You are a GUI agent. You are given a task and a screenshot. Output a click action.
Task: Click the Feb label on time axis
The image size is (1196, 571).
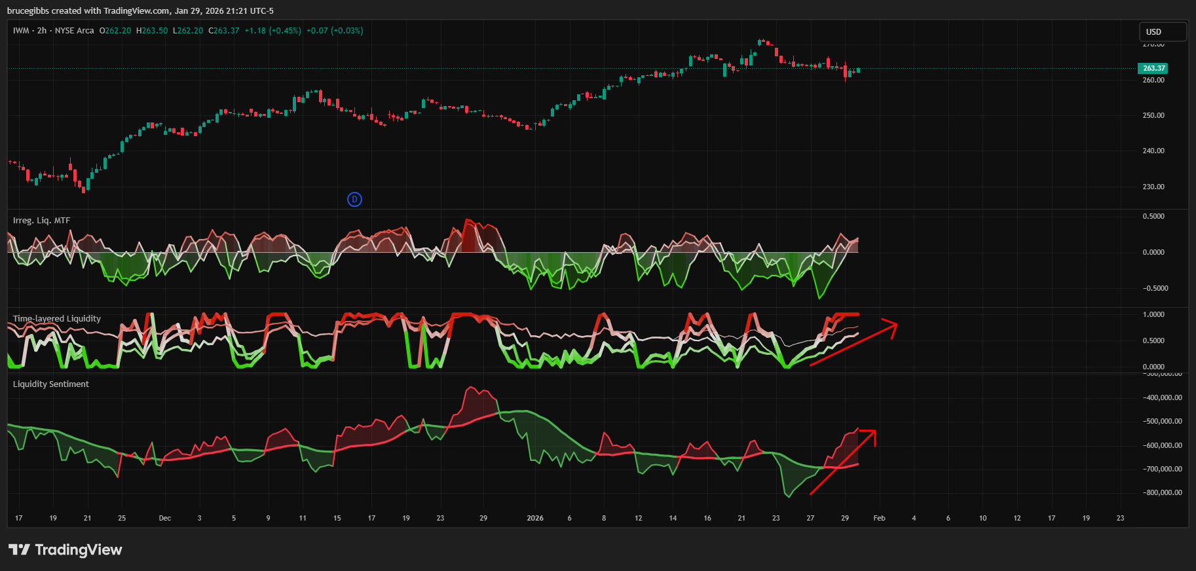coord(879,518)
